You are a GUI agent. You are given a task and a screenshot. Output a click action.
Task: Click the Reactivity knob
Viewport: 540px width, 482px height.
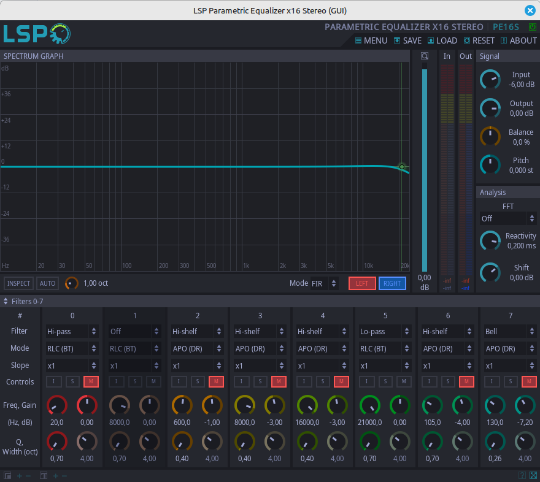click(x=490, y=241)
